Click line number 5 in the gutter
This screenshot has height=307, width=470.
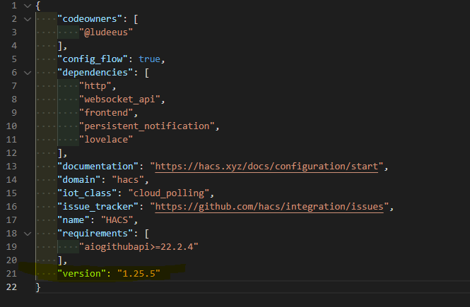click(x=14, y=59)
